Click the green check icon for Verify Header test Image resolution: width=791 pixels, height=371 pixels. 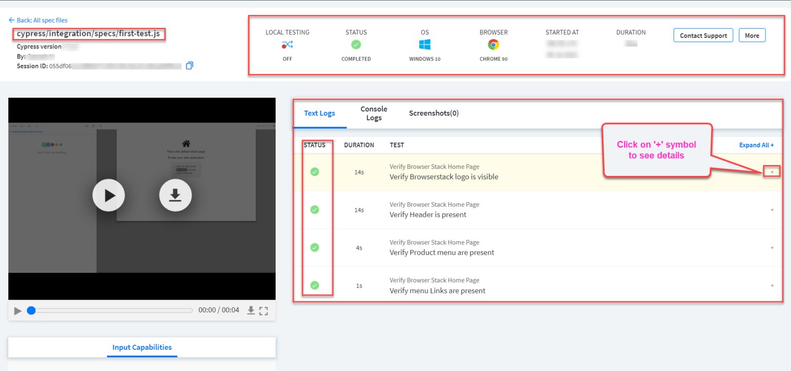click(x=315, y=209)
